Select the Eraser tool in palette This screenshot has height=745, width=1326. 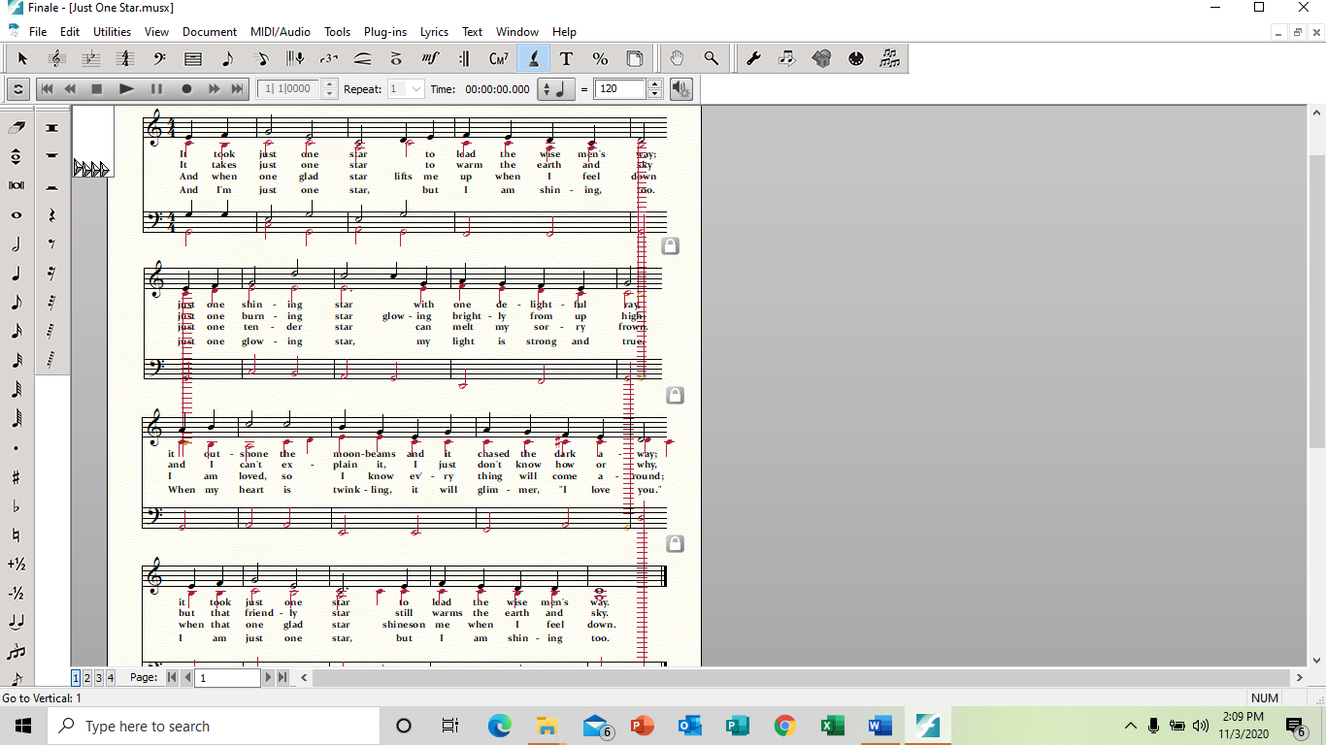[x=17, y=128]
